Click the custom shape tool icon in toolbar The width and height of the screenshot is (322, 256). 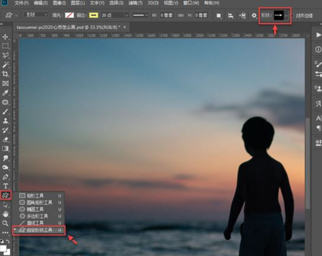click(x=5, y=195)
